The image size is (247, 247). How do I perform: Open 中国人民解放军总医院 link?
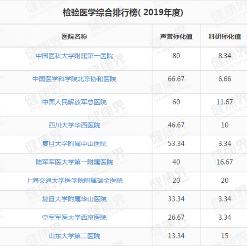(x=75, y=102)
